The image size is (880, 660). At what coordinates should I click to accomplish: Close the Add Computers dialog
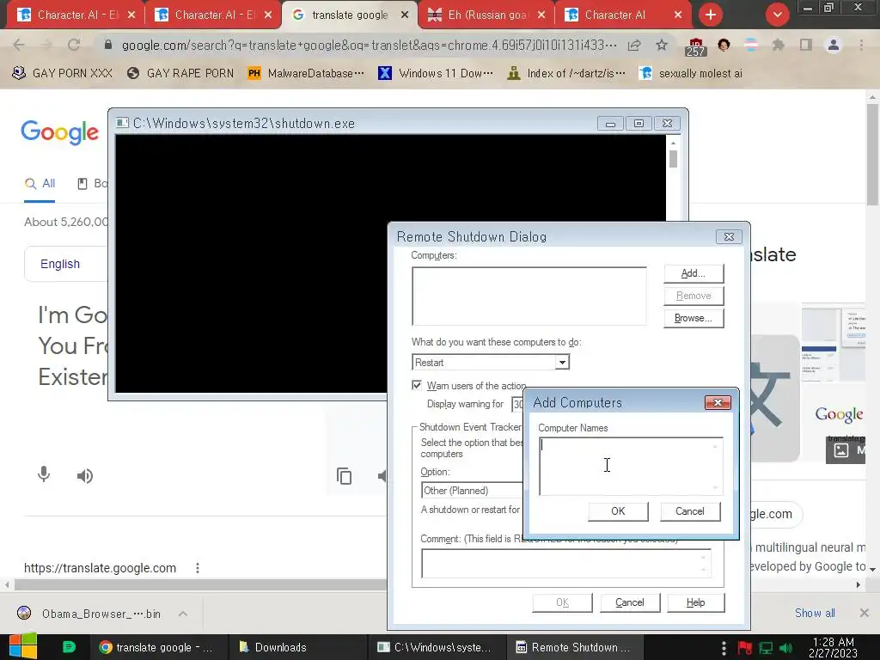tap(718, 402)
